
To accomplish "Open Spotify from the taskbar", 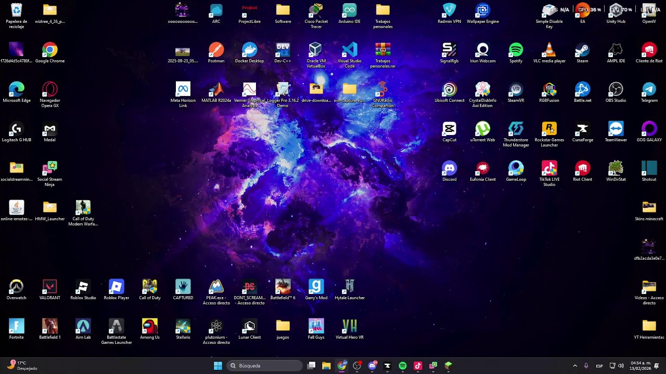I will click(402, 366).
